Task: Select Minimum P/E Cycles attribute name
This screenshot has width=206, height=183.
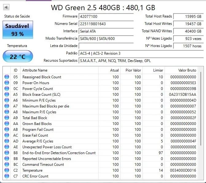Action: (x=39, y=100)
